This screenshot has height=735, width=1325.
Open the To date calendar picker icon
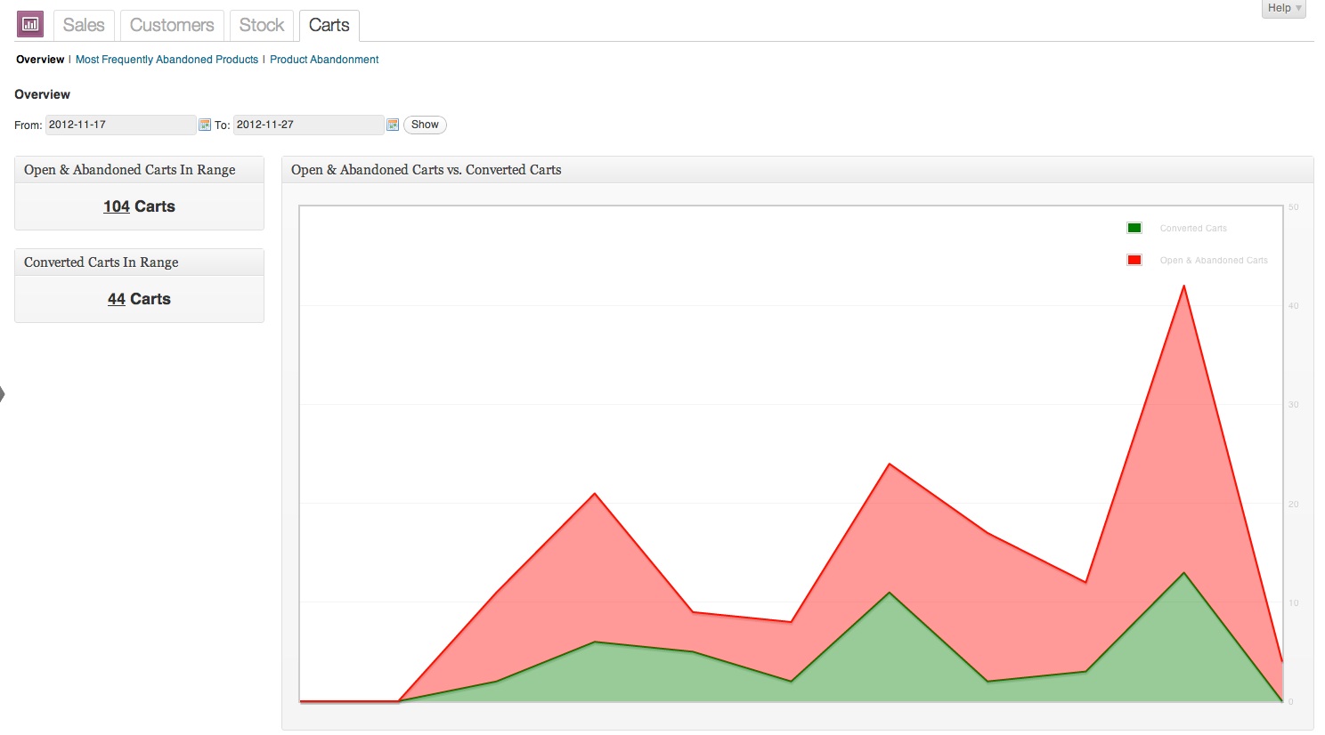(393, 125)
